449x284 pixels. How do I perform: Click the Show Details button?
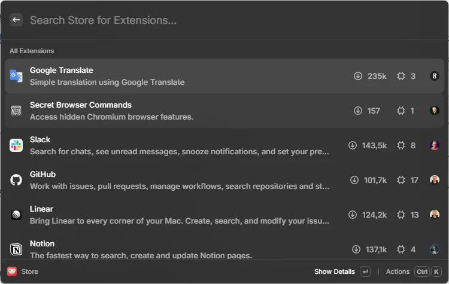[x=335, y=271]
